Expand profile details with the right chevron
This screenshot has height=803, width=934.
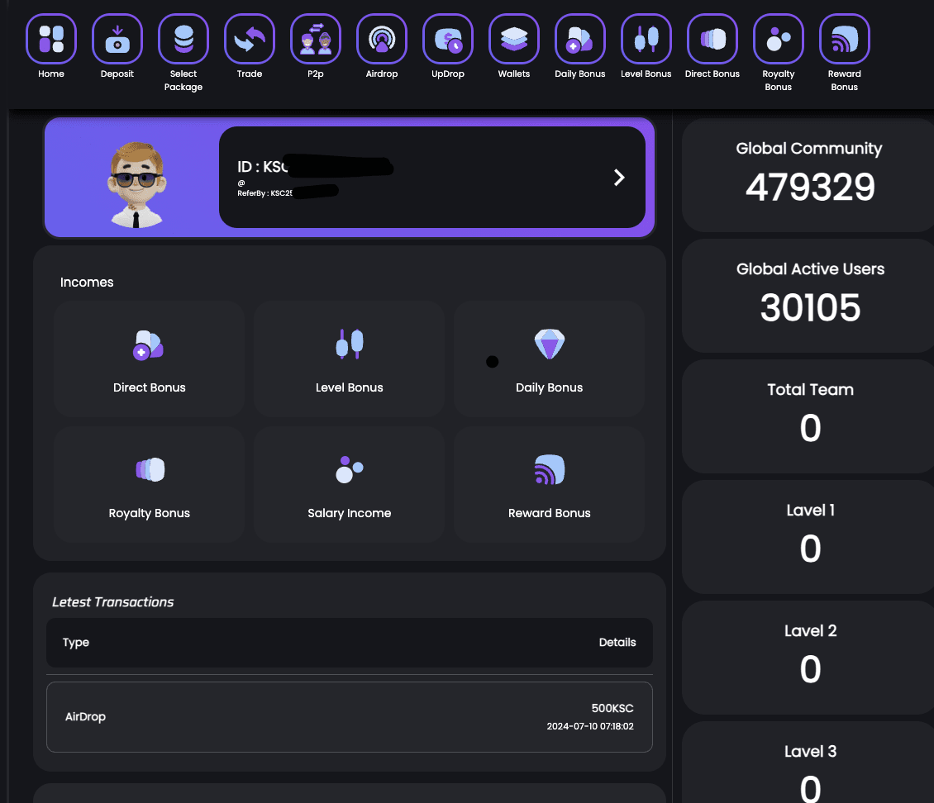619,178
